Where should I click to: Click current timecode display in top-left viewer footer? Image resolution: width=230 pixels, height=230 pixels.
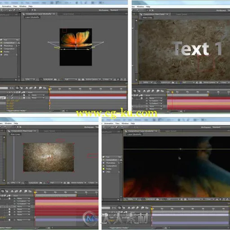click(48, 79)
